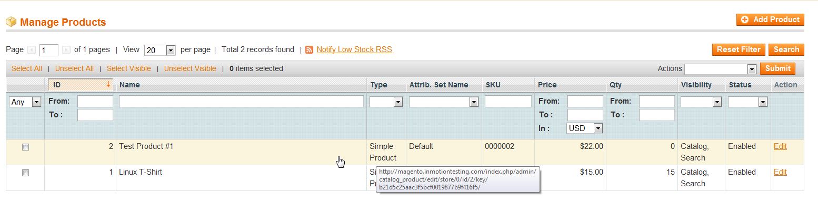
Task: Edit the Linux T-Shirt product
Action: [780, 172]
